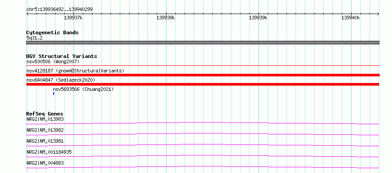The image size is (392, 173).
Task: Open transcript NRG2|NM_013983 label
Action: coord(45,119)
